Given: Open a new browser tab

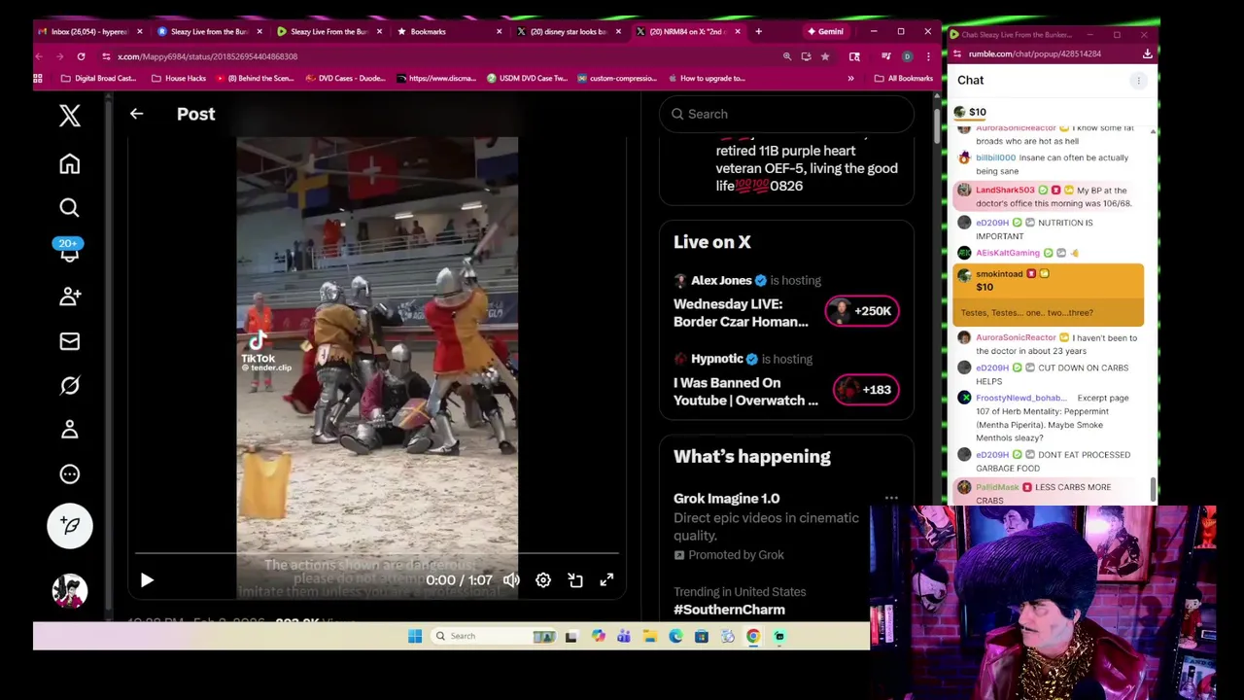Looking at the screenshot, I should click(x=758, y=31).
